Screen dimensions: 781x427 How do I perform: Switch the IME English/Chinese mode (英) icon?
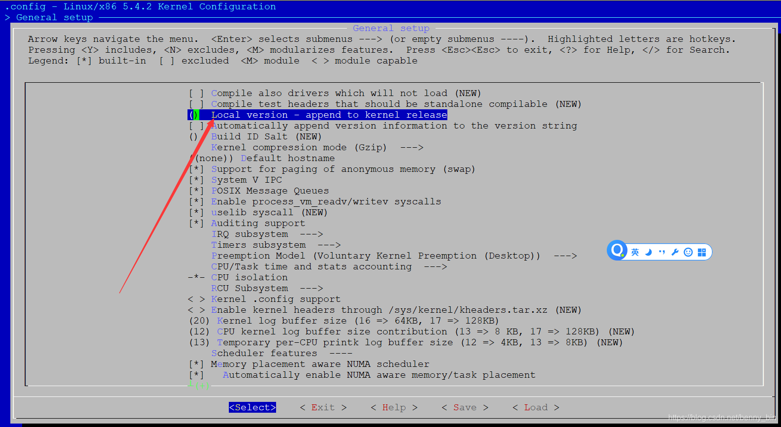click(x=635, y=252)
